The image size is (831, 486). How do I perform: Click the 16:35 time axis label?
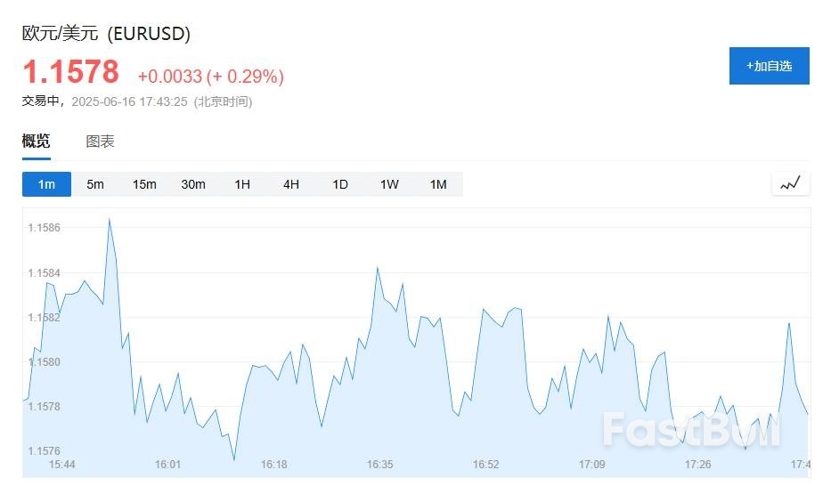tap(380, 465)
